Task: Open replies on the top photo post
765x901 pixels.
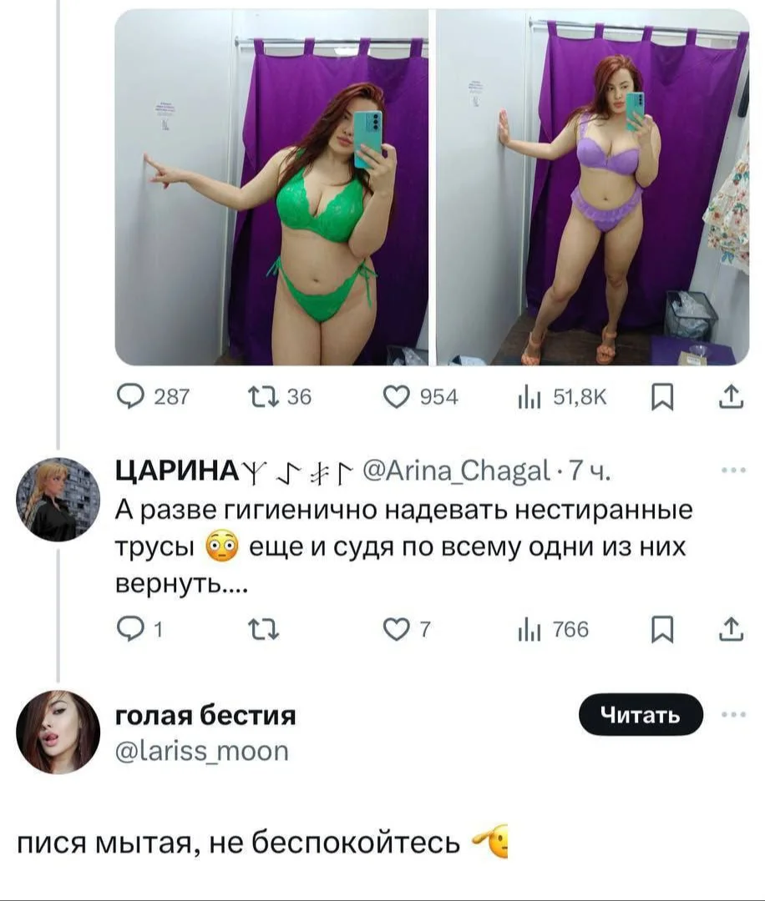Action: tap(130, 399)
